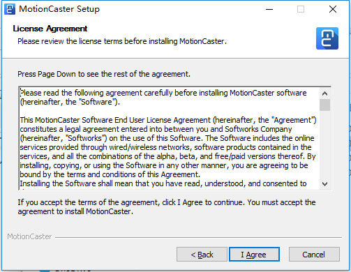The width and height of the screenshot is (351, 272).
Task: Click the empty scrollbar track below the thumb
Action: click(x=324, y=145)
